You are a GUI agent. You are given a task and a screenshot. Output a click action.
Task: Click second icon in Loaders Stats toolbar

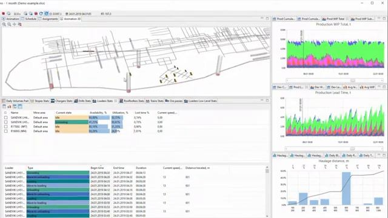(10, 107)
